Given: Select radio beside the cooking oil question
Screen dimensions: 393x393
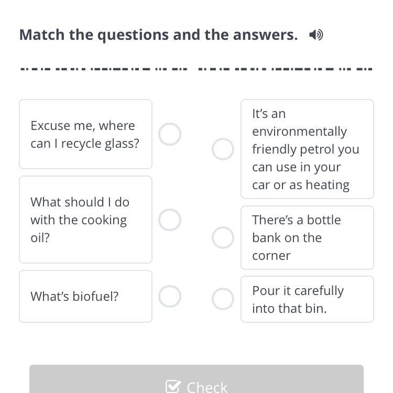Looking at the screenshot, I should click(170, 220).
